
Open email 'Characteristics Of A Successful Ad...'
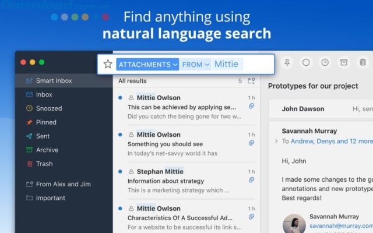pos(186,217)
